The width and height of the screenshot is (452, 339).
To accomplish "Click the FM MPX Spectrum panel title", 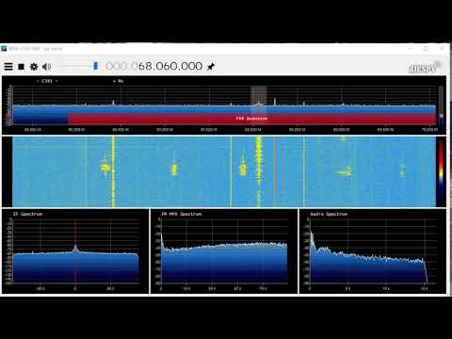I will [182, 214].
